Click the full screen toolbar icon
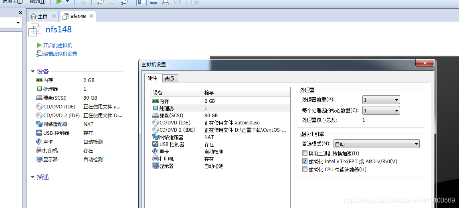459x208 pixels. tap(165, 2)
